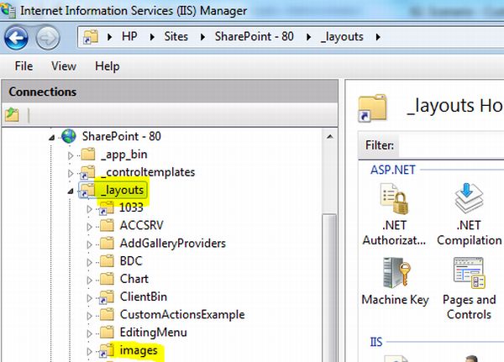
Task: Select the BDC tree item
Action: pyautogui.click(x=131, y=261)
